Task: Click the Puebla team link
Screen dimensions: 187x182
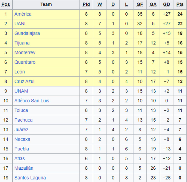Action: [21, 149]
